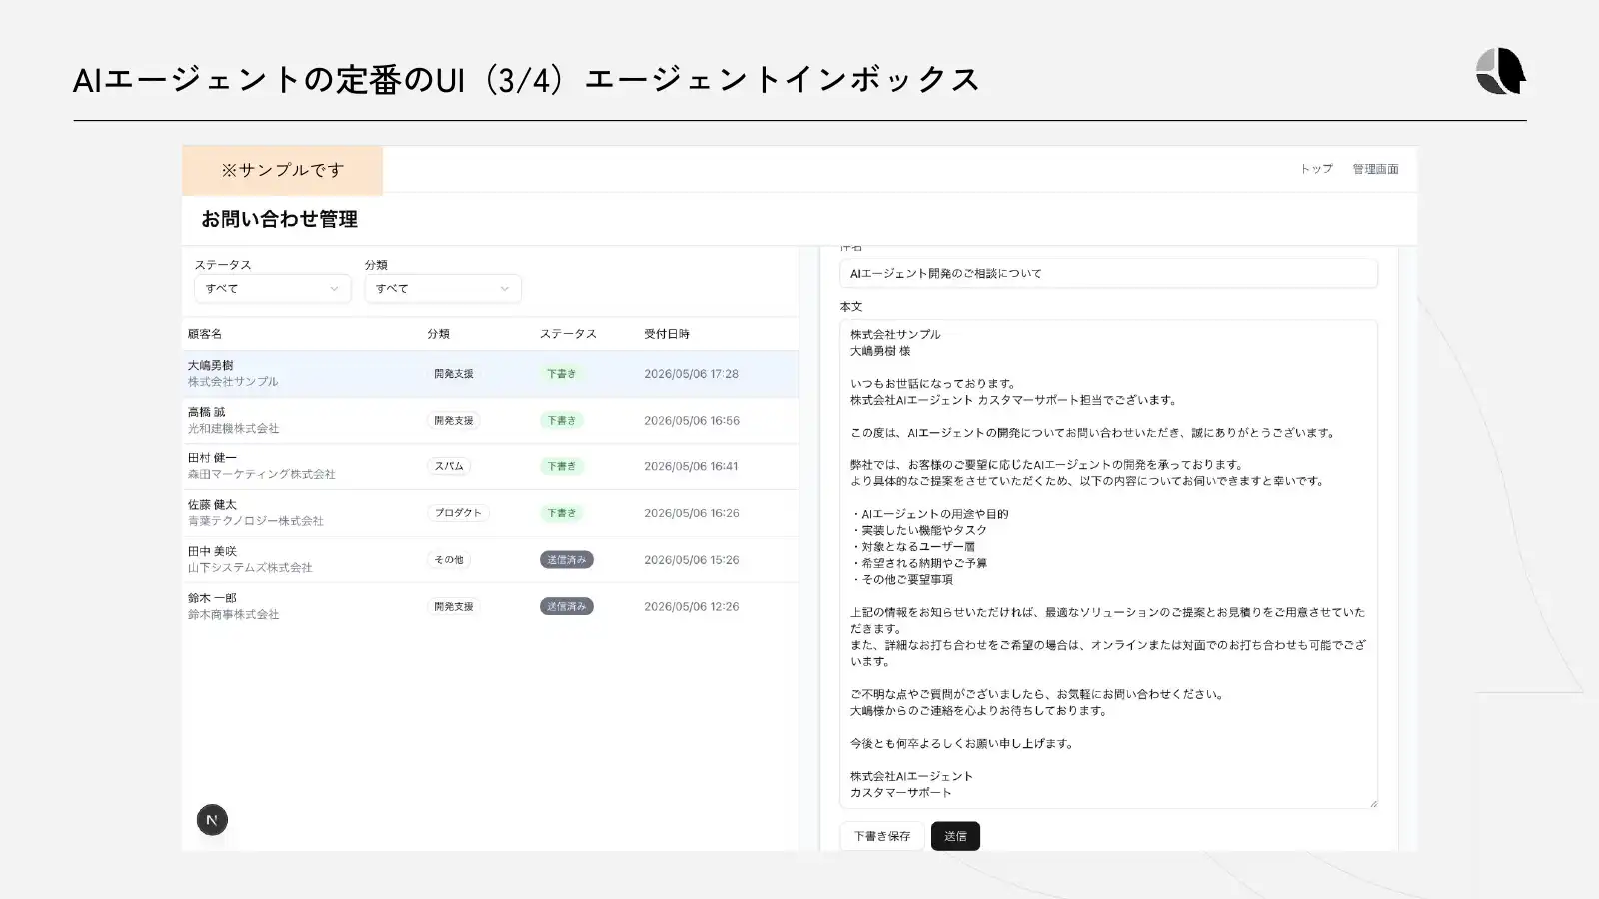
Task: Select the 田村 健一 inquiry row
Action: (x=490, y=466)
